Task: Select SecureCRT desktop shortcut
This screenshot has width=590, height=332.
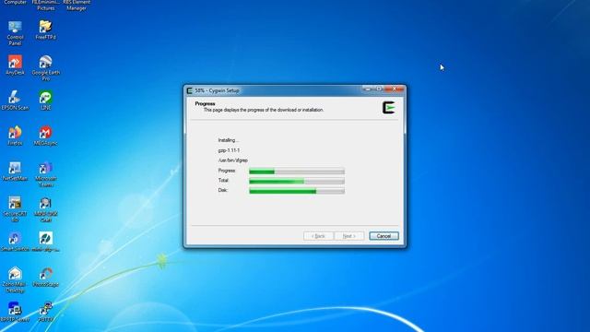Action: (x=15, y=209)
